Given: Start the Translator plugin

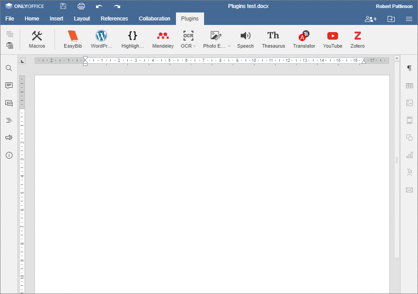Looking at the screenshot, I should pyautogui.click(x=304, y=39).
